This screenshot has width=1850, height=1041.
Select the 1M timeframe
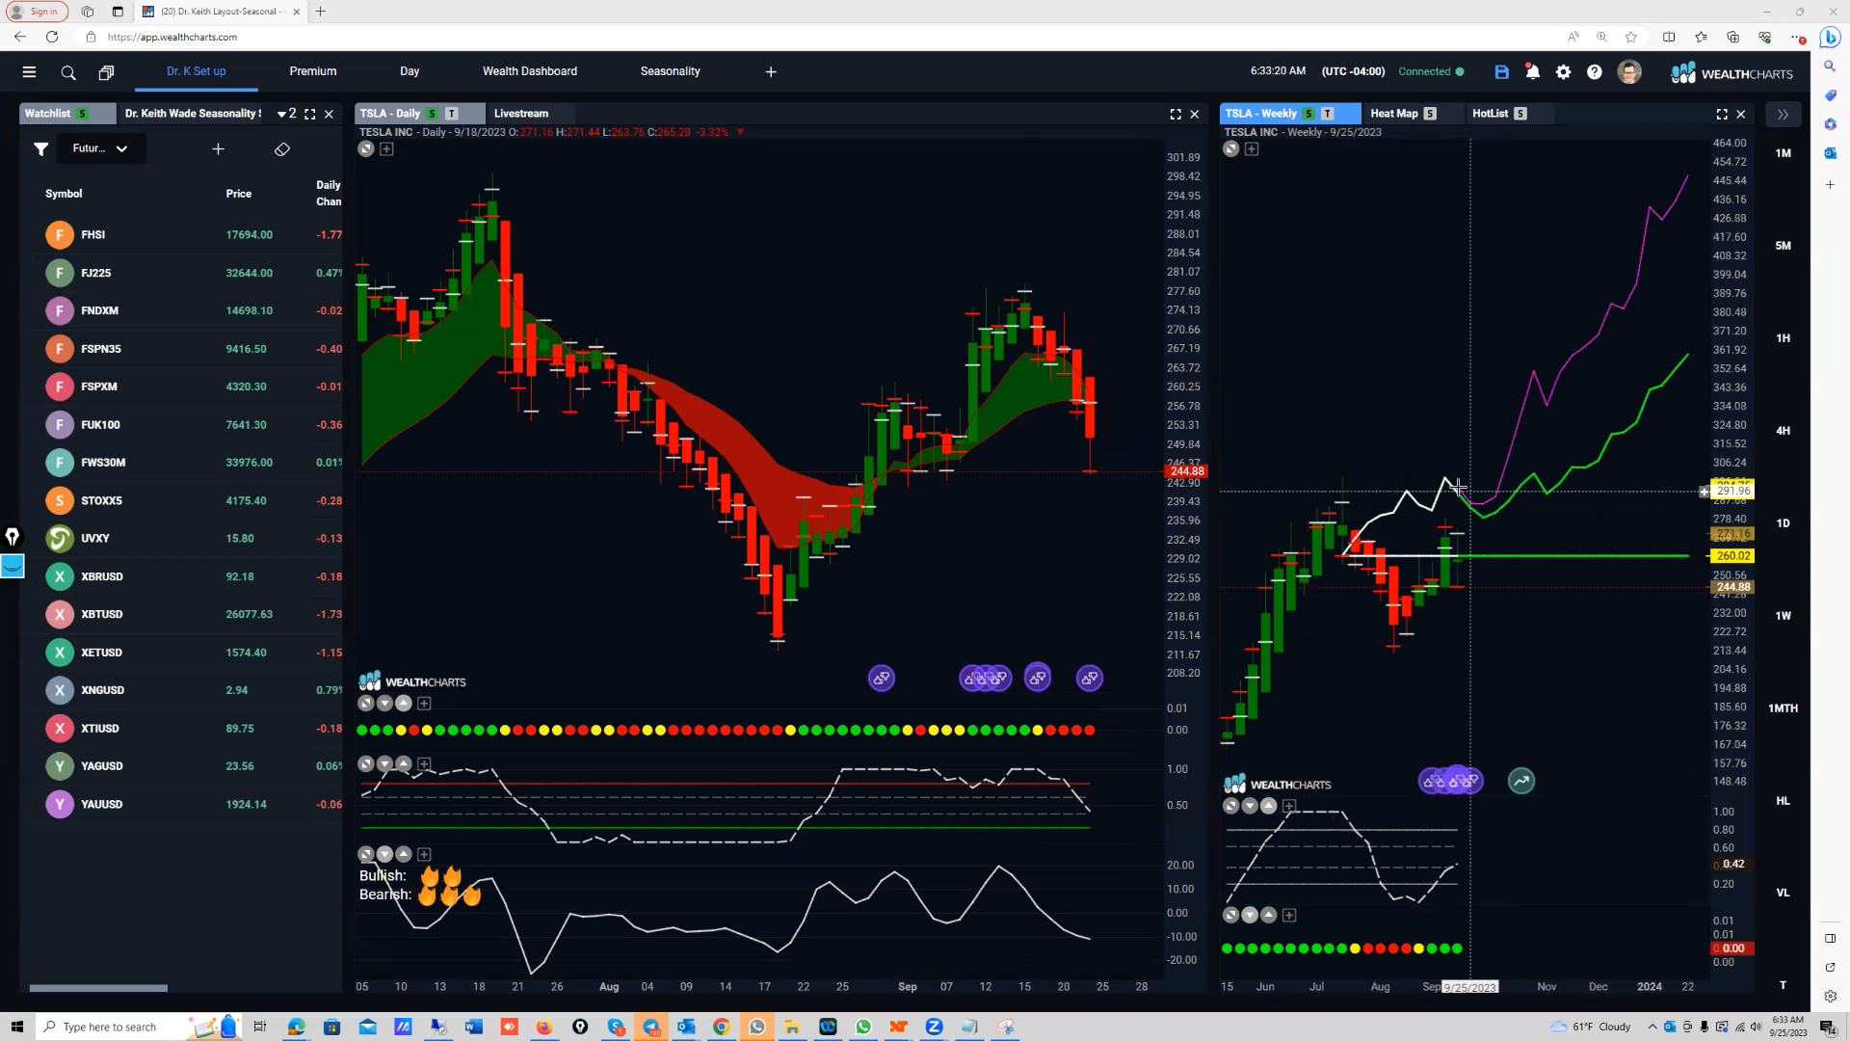tap(1783, 153)
